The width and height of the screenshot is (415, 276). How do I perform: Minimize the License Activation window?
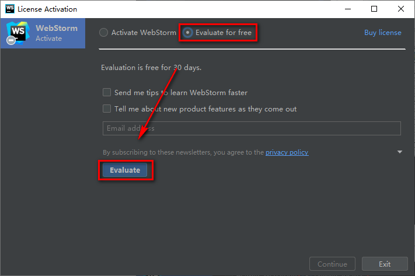pos(347,9)
